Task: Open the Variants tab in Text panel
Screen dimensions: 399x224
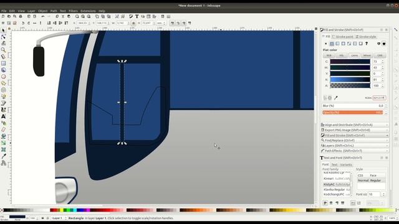Action: (346, 165)
